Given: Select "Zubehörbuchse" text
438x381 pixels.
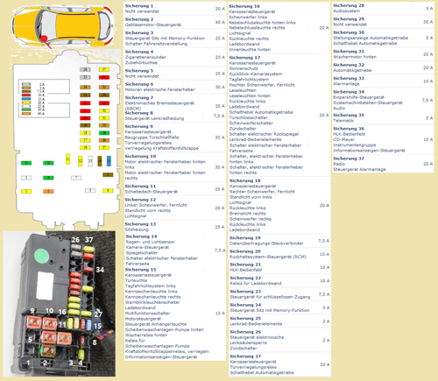Looking at the screenshot, I should click(141, 63).
